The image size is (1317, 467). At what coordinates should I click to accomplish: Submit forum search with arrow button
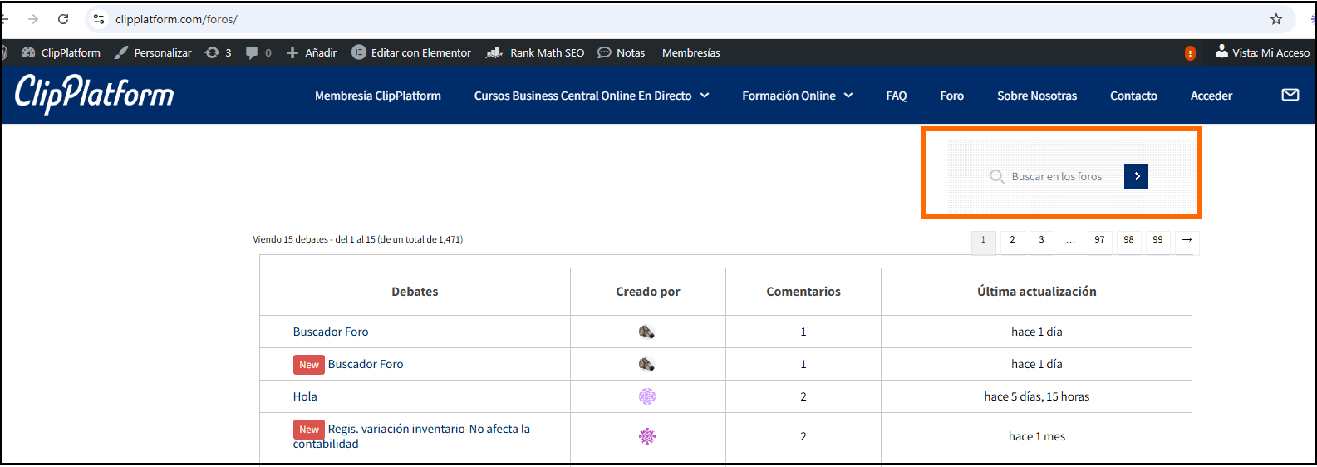coord(1136,176)
